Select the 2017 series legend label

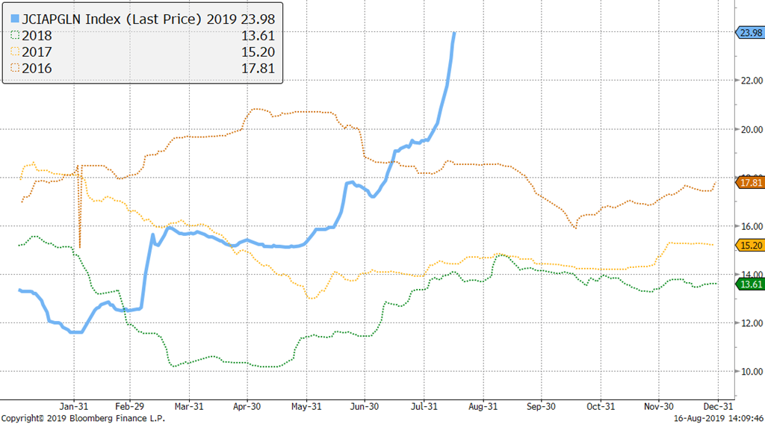tap(37, 52)
